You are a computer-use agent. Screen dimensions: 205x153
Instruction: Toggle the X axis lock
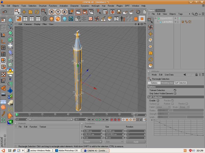[52, 12]
